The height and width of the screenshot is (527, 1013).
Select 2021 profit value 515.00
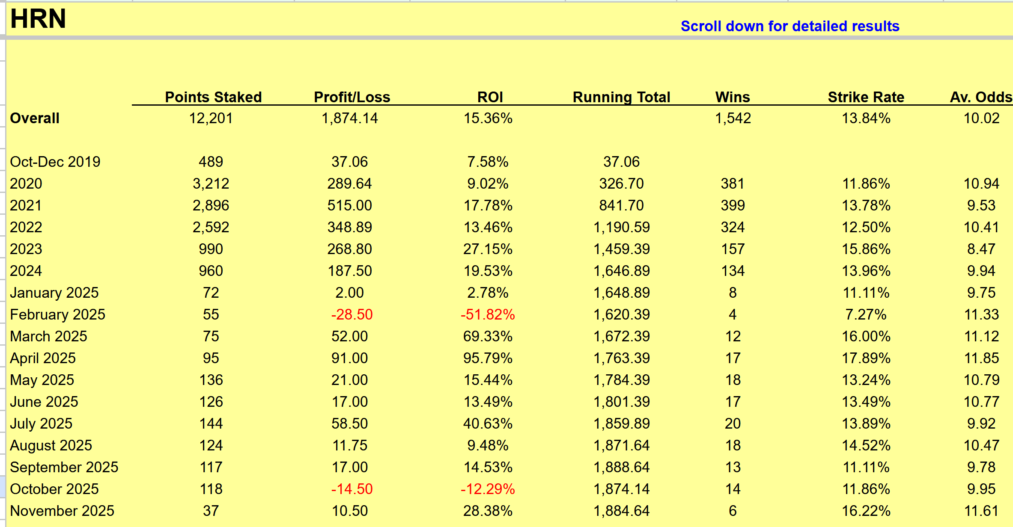(x=349, y=205)
